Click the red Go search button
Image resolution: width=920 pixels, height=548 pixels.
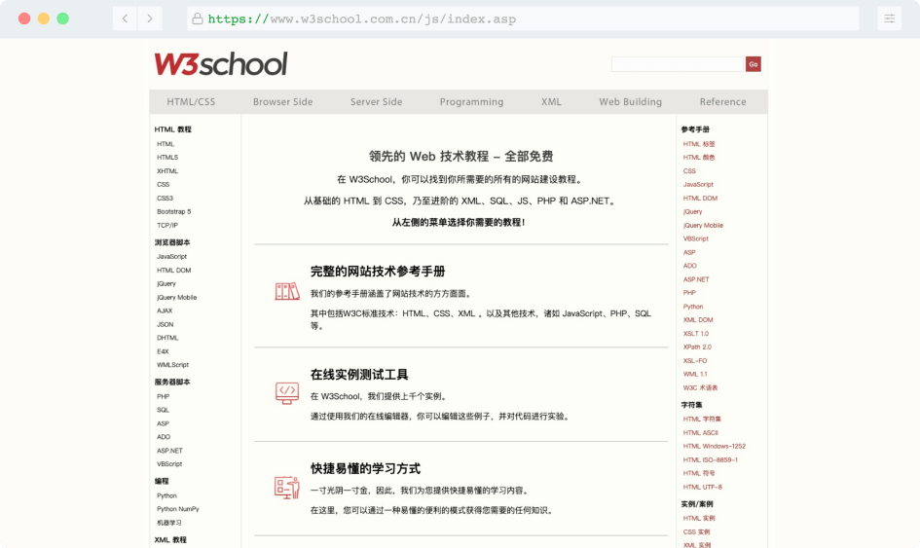[754, 64]
